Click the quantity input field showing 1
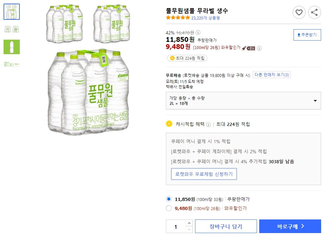 (x=177, y=226)
